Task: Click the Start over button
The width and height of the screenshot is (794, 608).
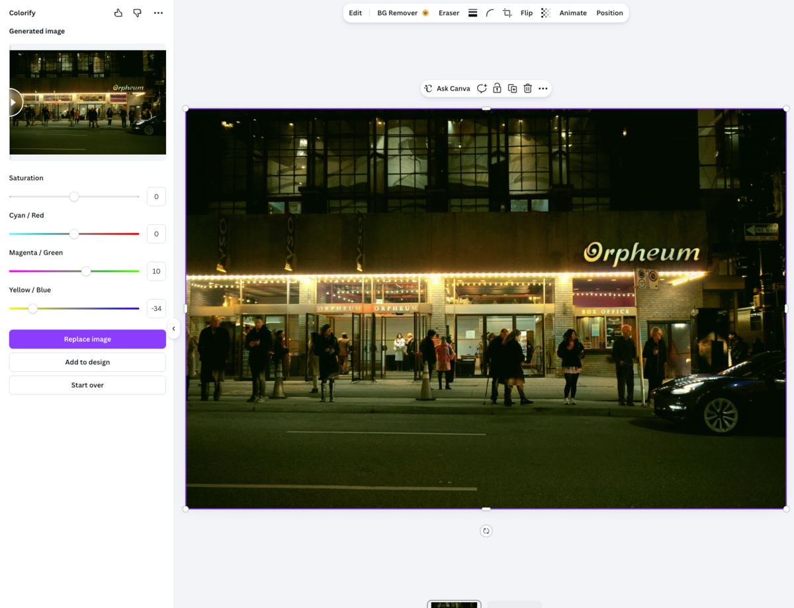Action: 87,385
